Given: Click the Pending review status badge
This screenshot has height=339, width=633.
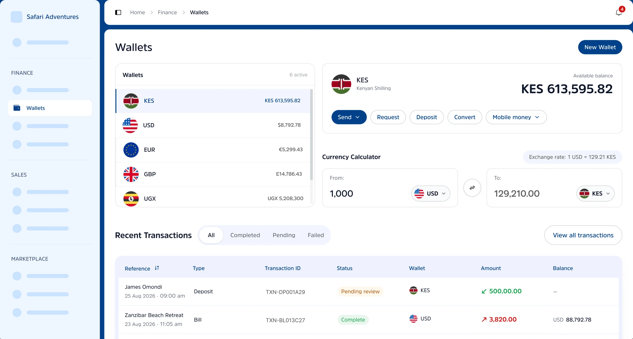Looking at the screenshot, I should [x=360, y=291].
